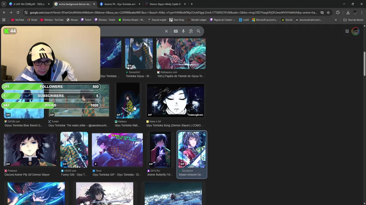Start voice search with the microphone icon
This screenshot has height=205, width=366.
[x=183, y=31]
